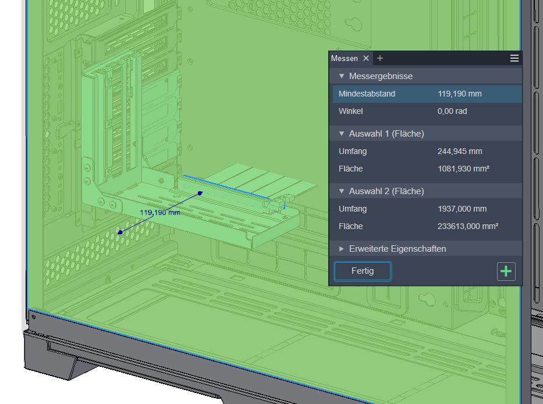Viewport: 543px width, 404px height.
Task: Click the green plus add-to-accumulate button
Action: click(506, 271)
